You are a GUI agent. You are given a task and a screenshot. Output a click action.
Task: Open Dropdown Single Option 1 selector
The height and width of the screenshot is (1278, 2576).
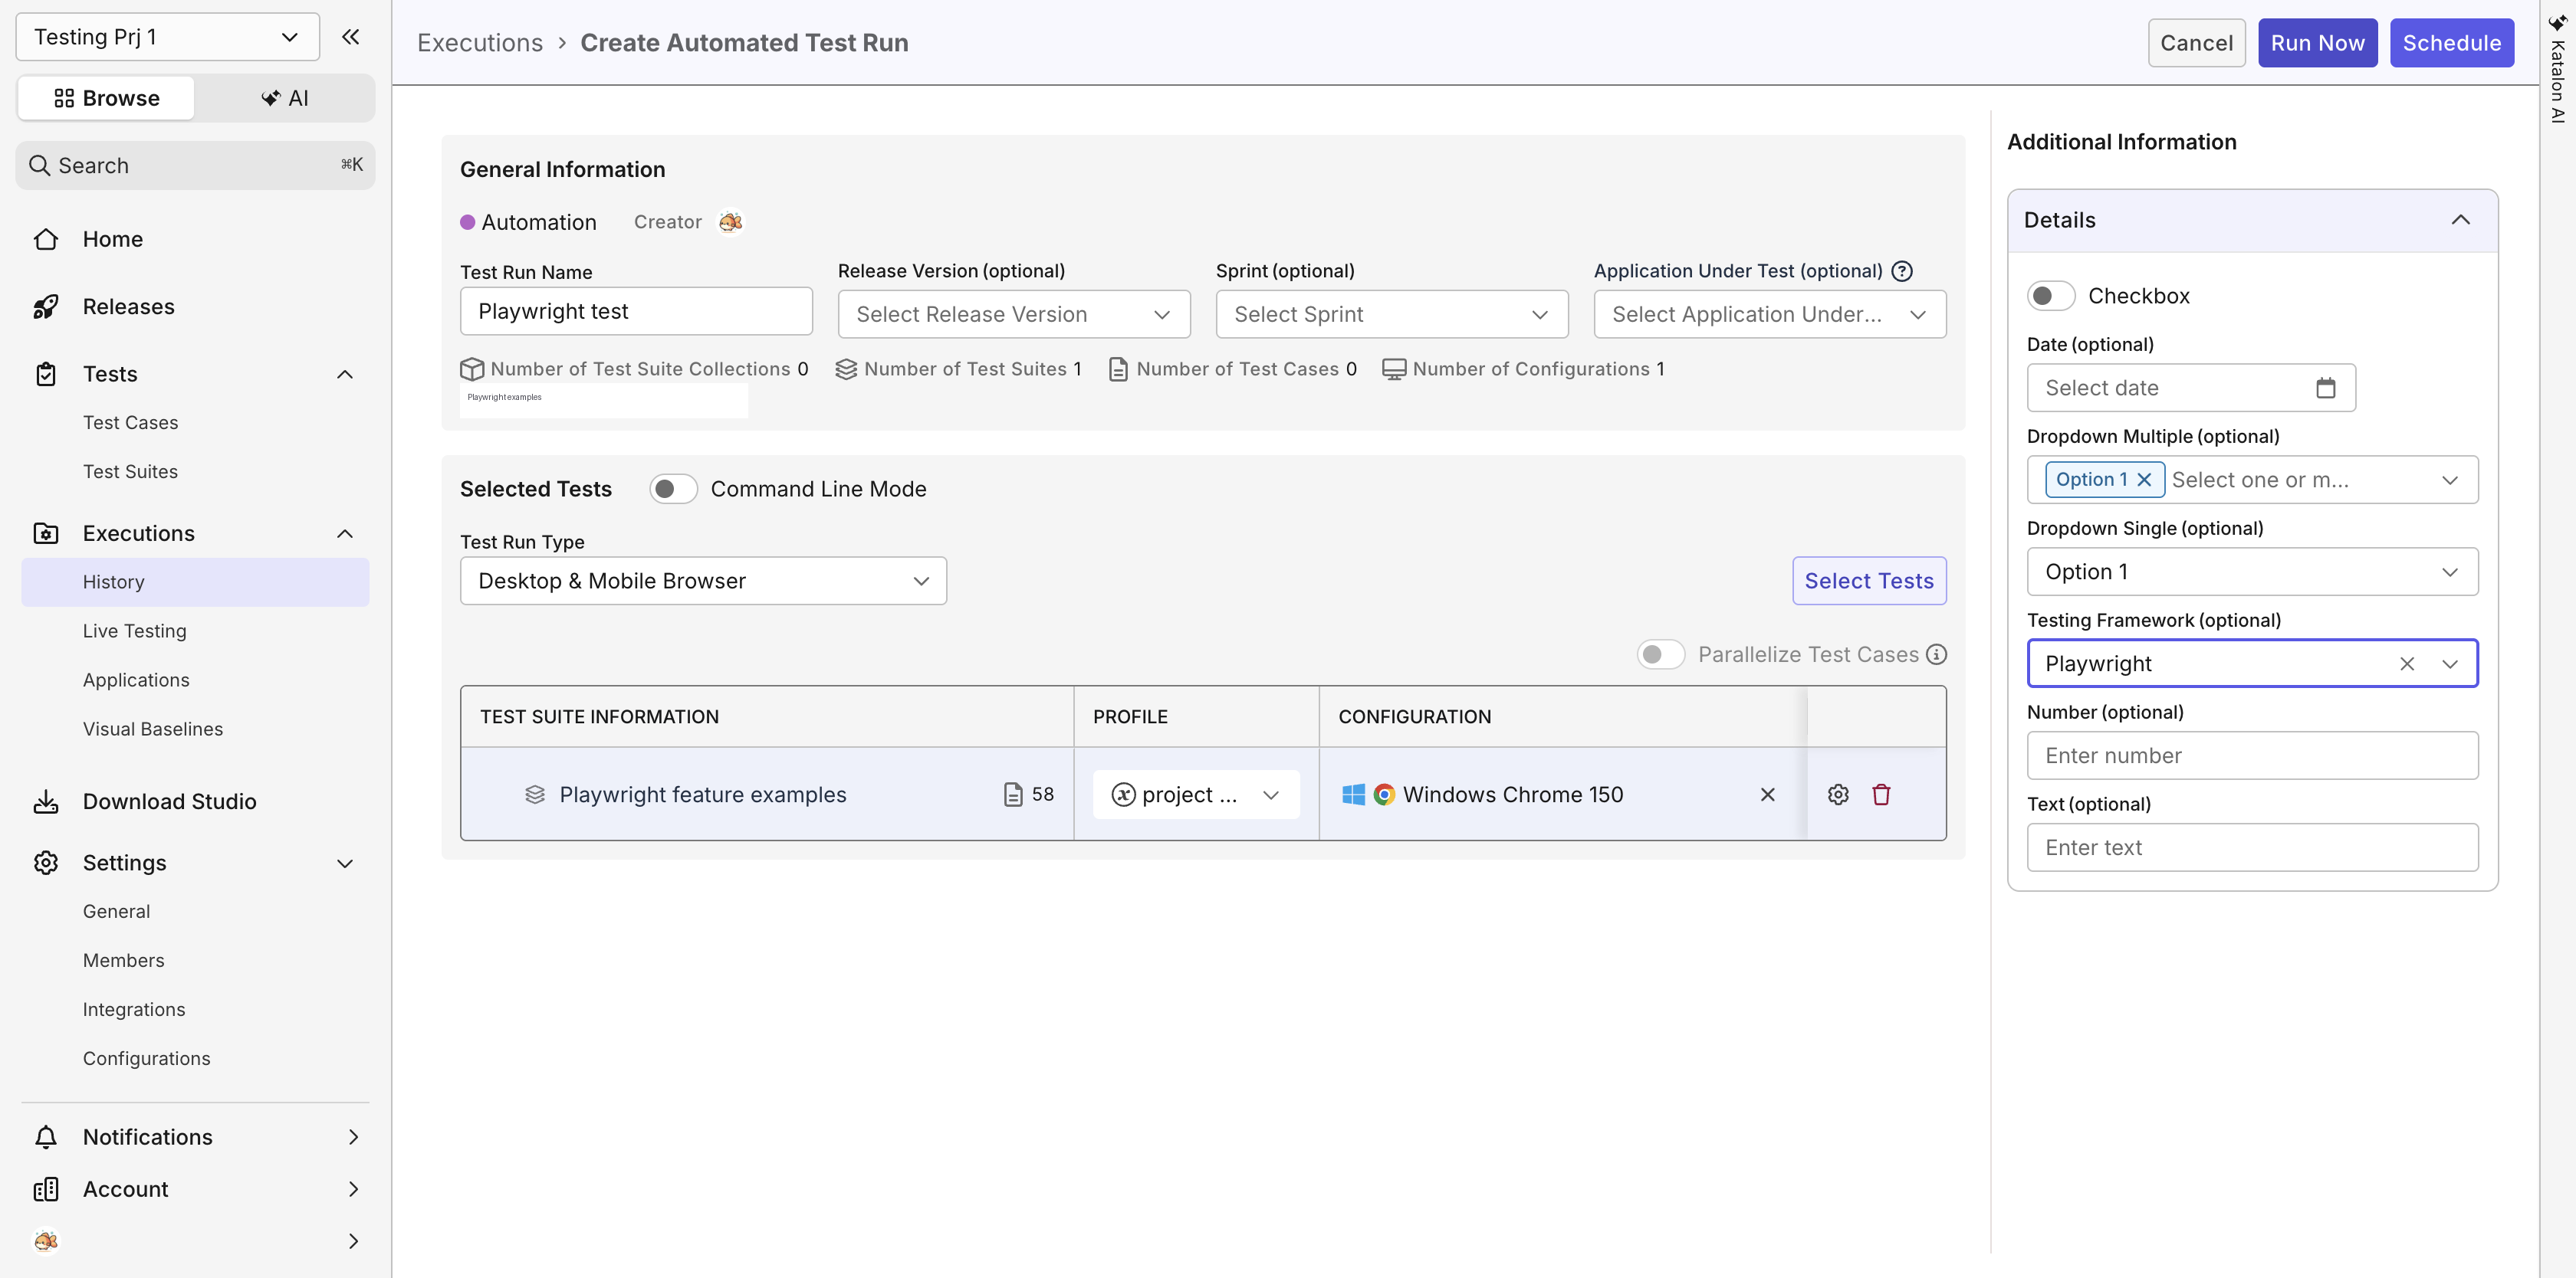[2252, 572]
